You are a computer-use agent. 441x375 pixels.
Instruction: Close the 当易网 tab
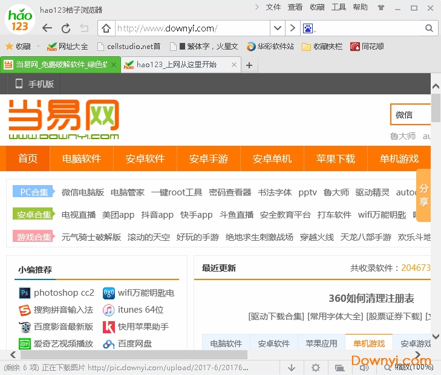[x=114, y=65]
